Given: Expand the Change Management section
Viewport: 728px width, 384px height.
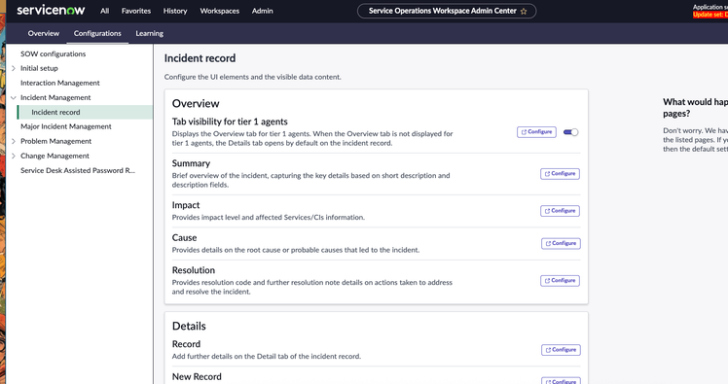Looking at the screenshot, I should (x=14, y=156).
